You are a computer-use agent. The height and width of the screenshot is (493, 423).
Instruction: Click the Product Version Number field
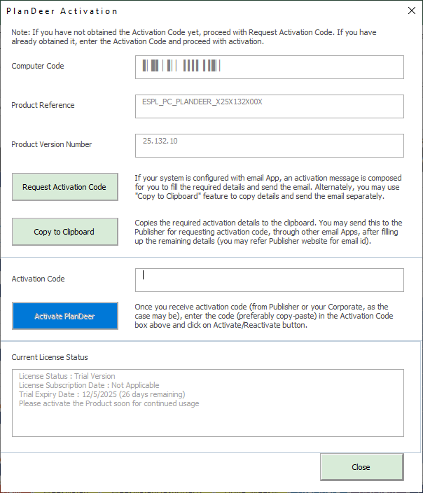(x=270, y=146)
